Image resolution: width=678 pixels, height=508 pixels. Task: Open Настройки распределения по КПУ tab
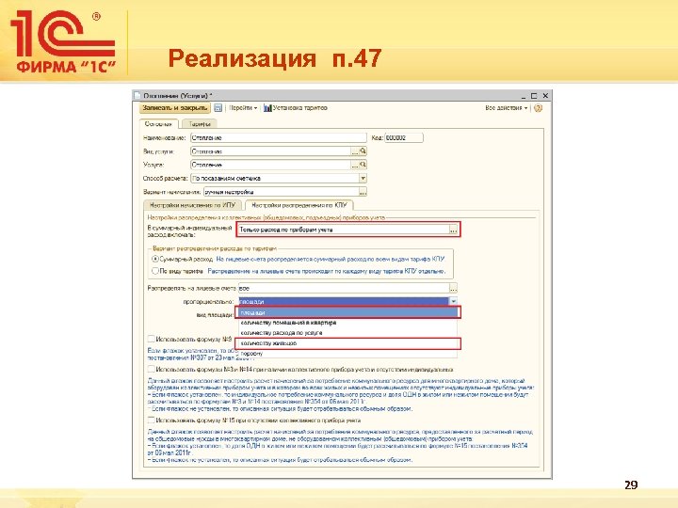[299, 205]
